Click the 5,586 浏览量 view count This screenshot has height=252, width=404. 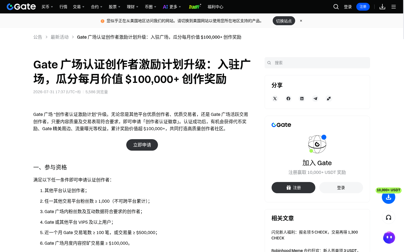[x=97, y=92]
